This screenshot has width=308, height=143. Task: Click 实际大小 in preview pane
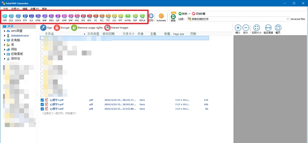[256, 29]
